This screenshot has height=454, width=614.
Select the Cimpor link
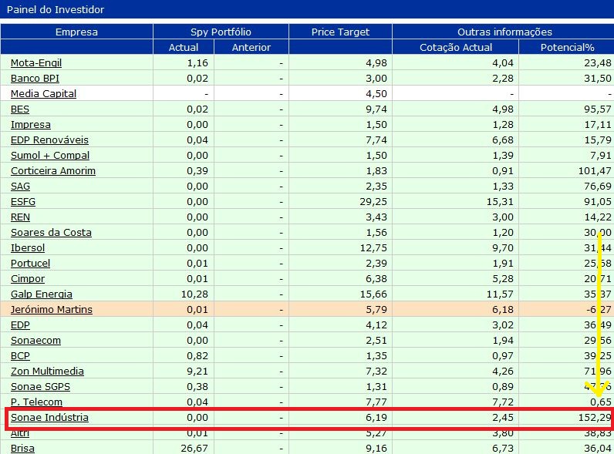click(28, 279)
